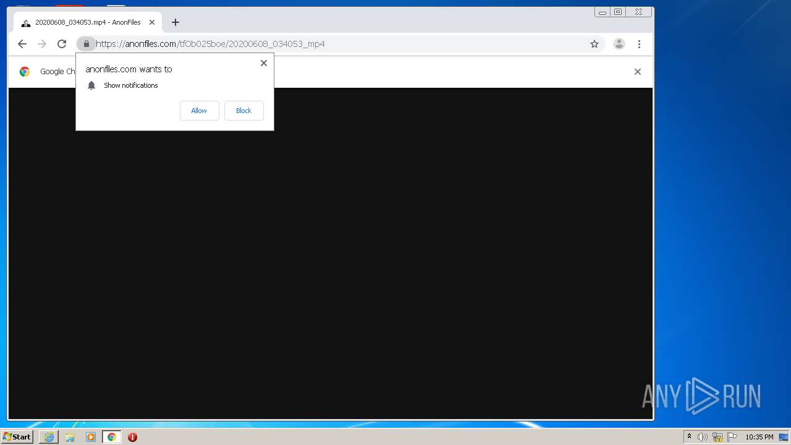Restore down the Chrome window
This screenshot has height=445, width=791.
tap(618, 12)
